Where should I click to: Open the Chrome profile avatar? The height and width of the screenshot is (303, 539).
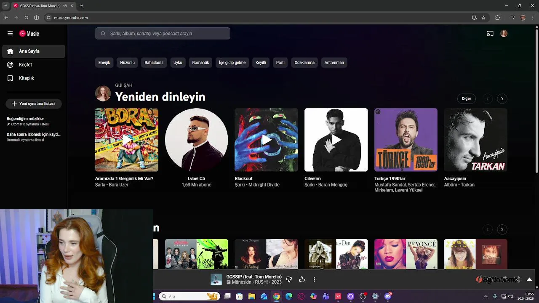pyautogui.click(x=523, y=18)
